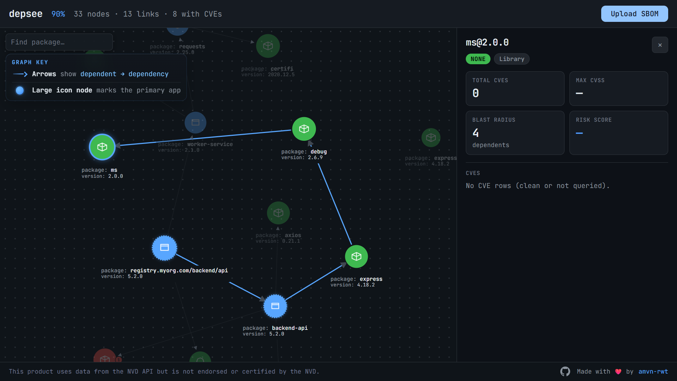Focus the Find package search field

59,42
